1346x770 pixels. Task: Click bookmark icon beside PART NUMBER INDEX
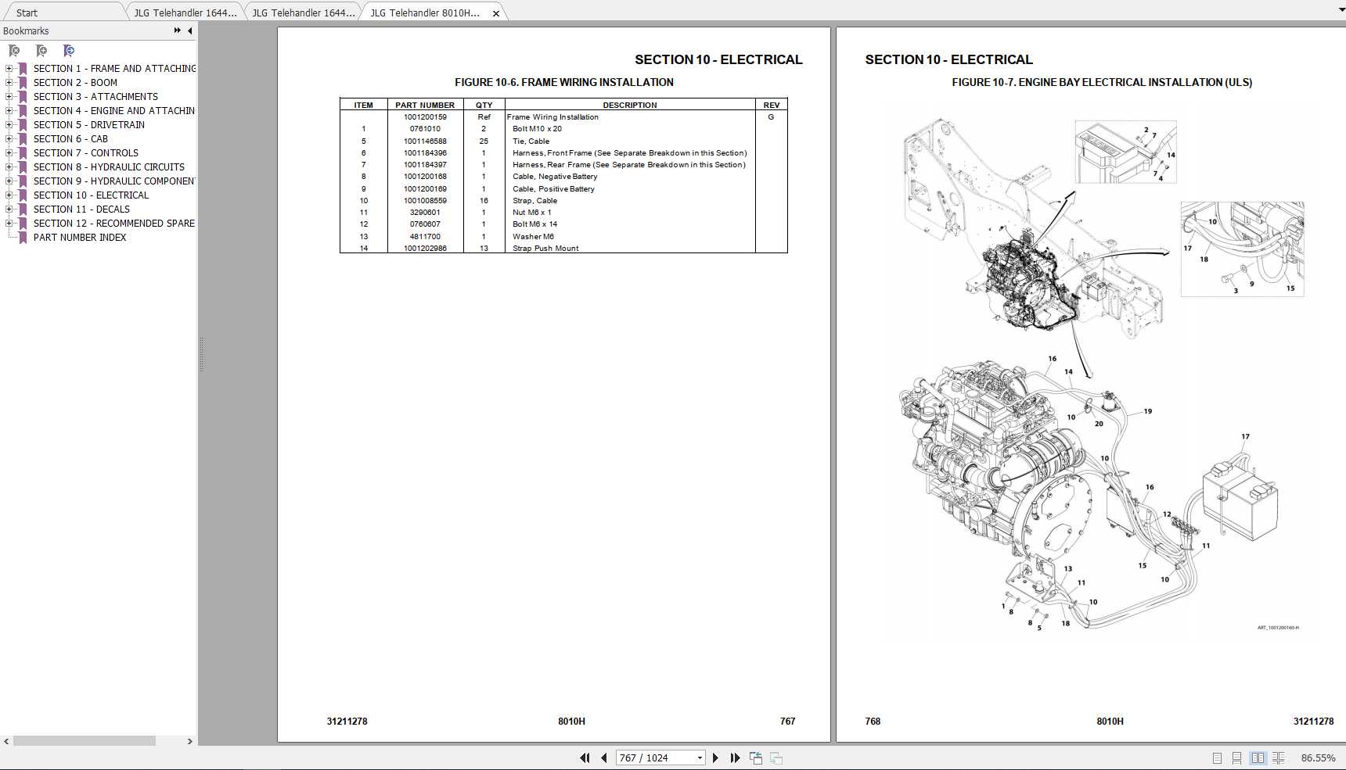23,238
